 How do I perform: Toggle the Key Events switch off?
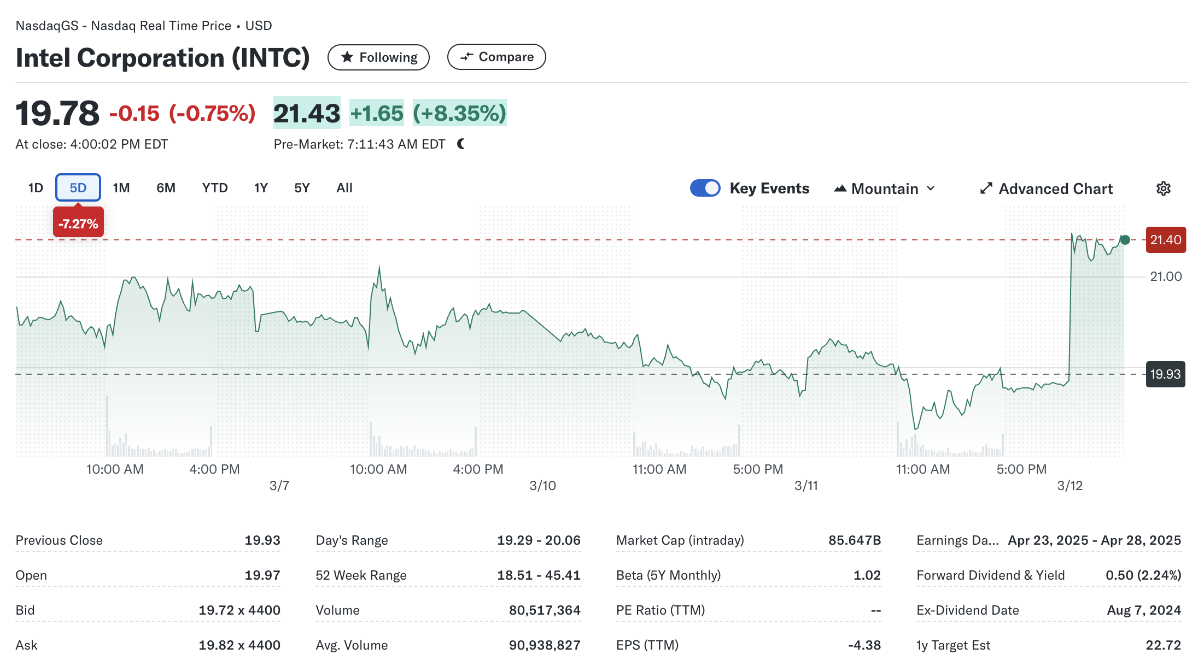point(705,188)
